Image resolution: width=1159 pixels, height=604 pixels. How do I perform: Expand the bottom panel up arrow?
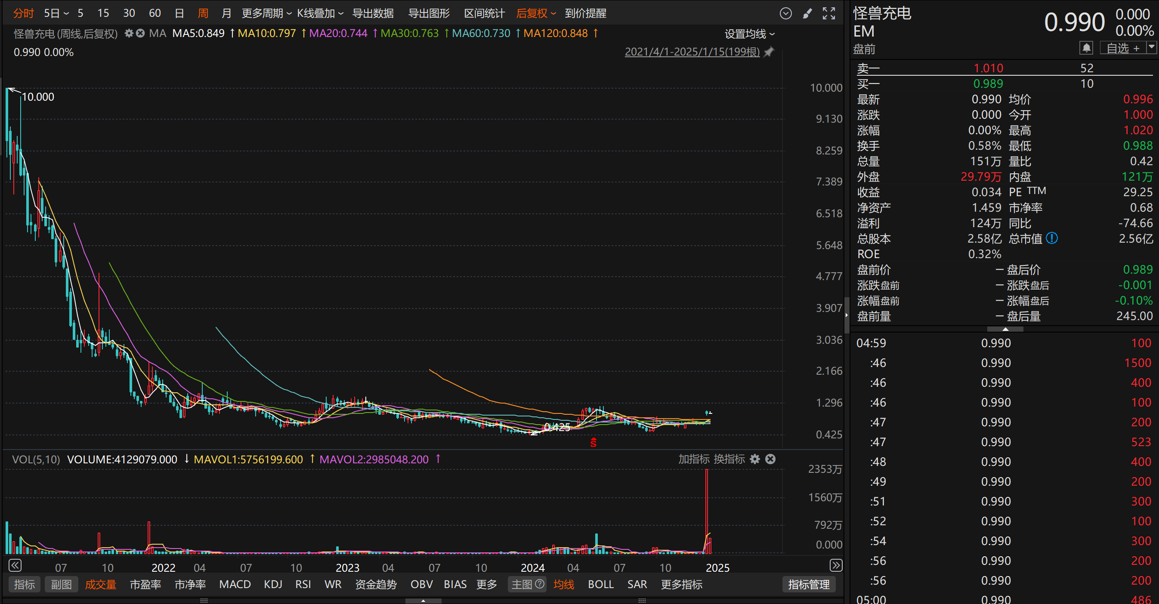coord(423,601)
